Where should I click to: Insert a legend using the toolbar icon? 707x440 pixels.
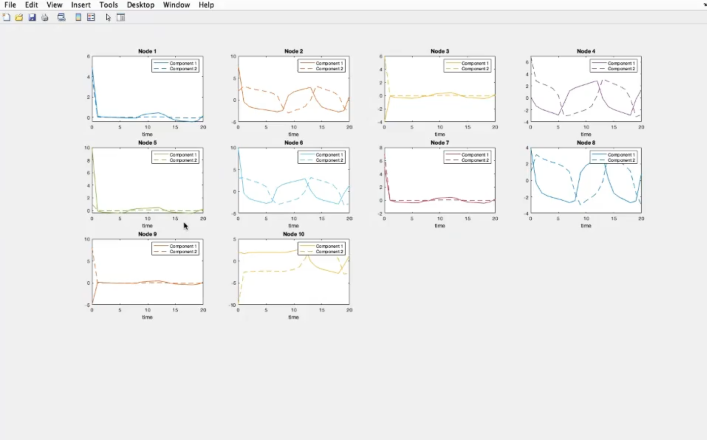91,17
